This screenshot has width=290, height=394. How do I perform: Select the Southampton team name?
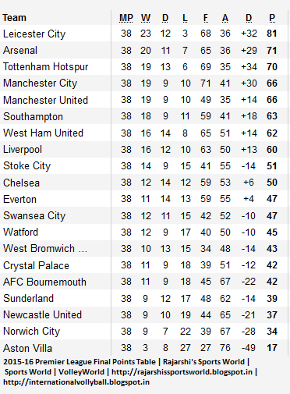pos(33,116)
